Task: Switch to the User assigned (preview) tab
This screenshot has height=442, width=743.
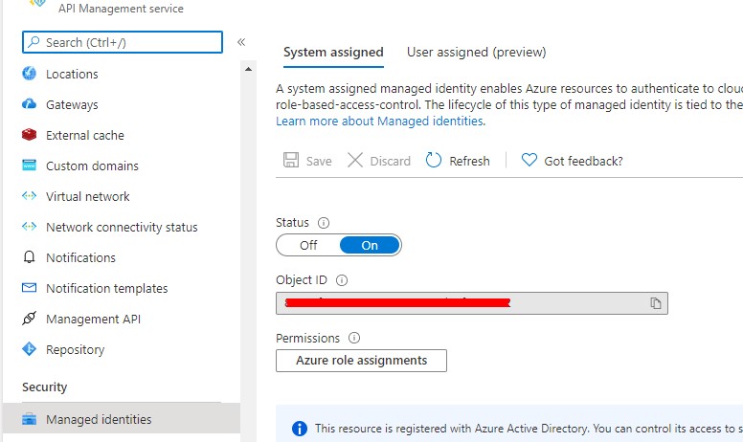Action: pos(476,53)
